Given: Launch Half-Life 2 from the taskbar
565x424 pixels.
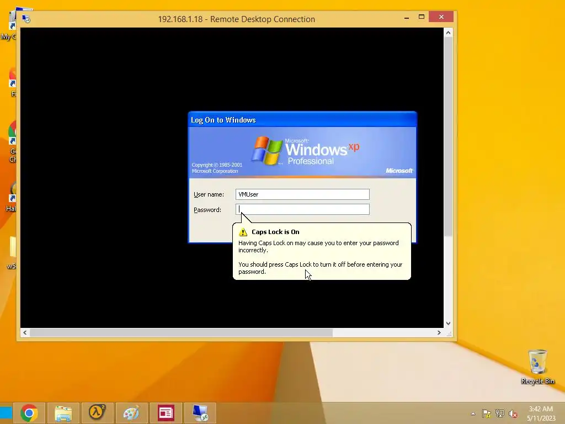Looking at the screenshot, I should pos(97,413).
